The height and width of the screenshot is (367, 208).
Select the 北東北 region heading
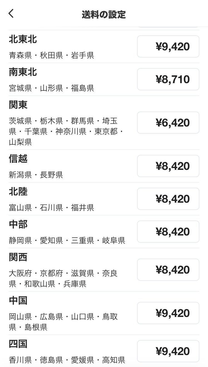[23, 39]
